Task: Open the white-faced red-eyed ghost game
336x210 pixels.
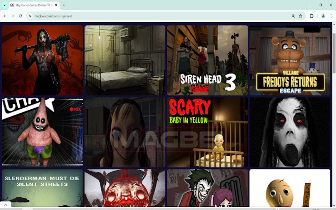Action: coord(290,132)
